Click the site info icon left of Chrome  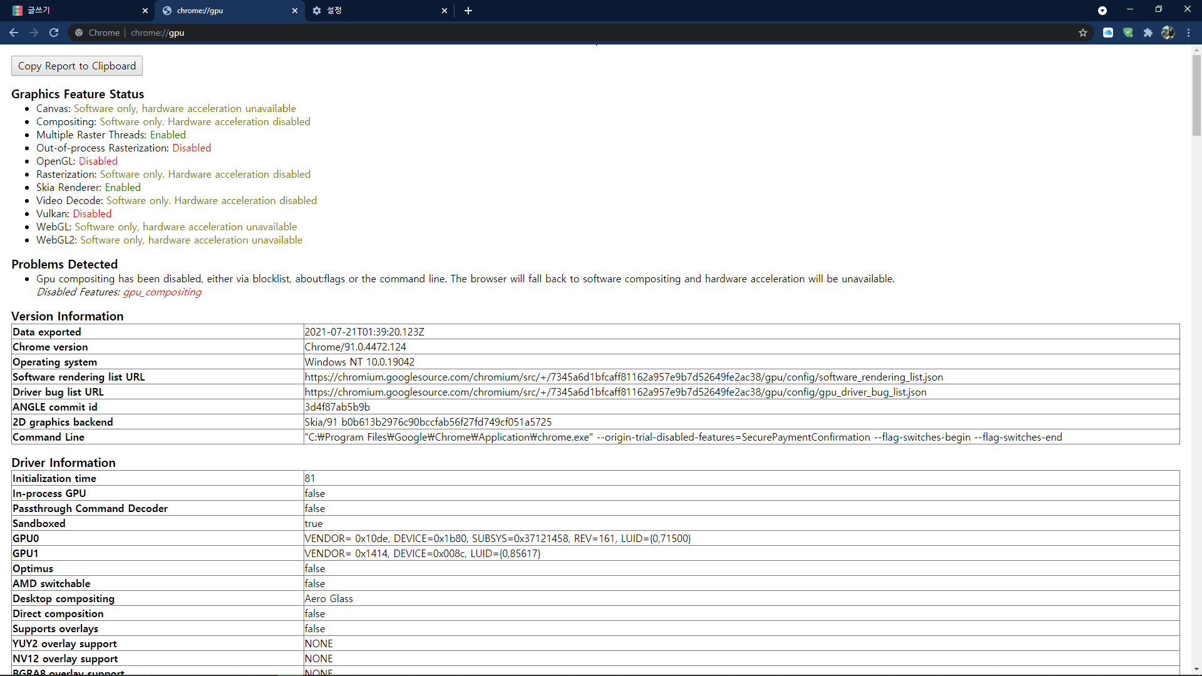coord(79,33)
